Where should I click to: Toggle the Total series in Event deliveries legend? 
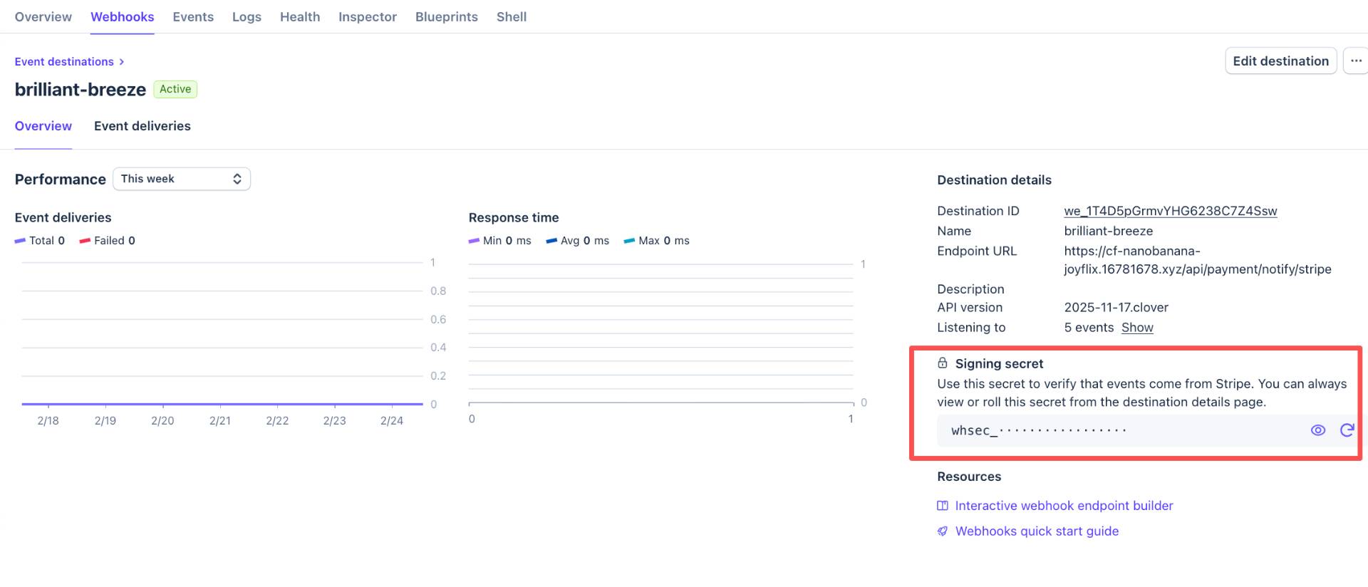(40, 241)
